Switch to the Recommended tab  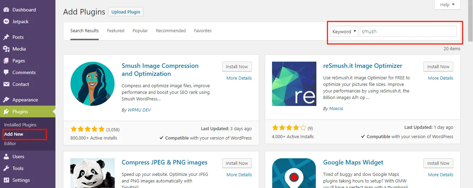(171, 31)
